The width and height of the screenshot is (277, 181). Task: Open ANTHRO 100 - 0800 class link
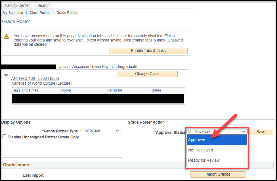click(35, 78)
